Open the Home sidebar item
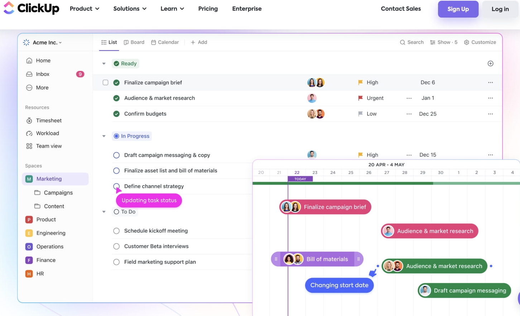This screenshot has width=520, height=316. (38, 61)
